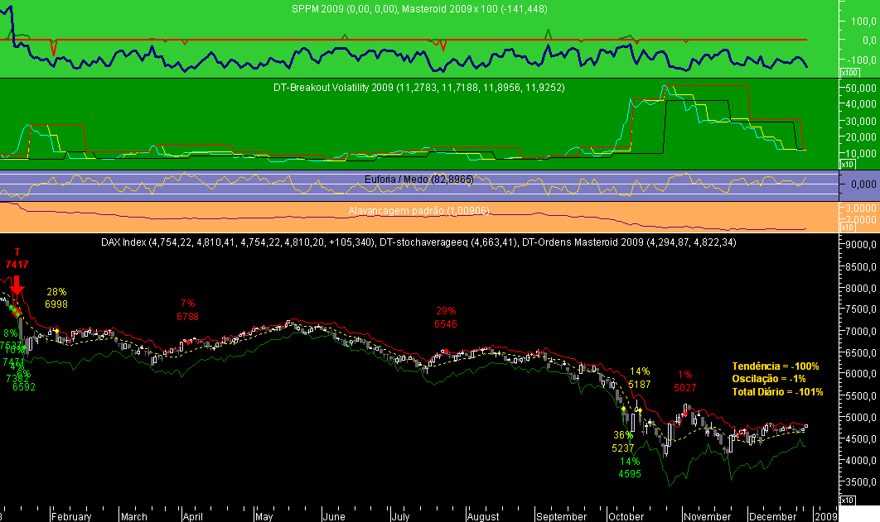Click the December label on the date axis
880x522 pixels.
point(773,516)
